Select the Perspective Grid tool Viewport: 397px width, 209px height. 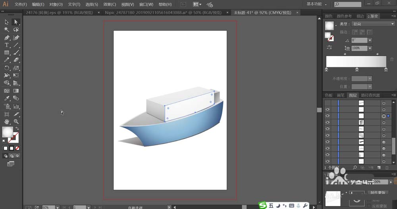pos(16,83)
